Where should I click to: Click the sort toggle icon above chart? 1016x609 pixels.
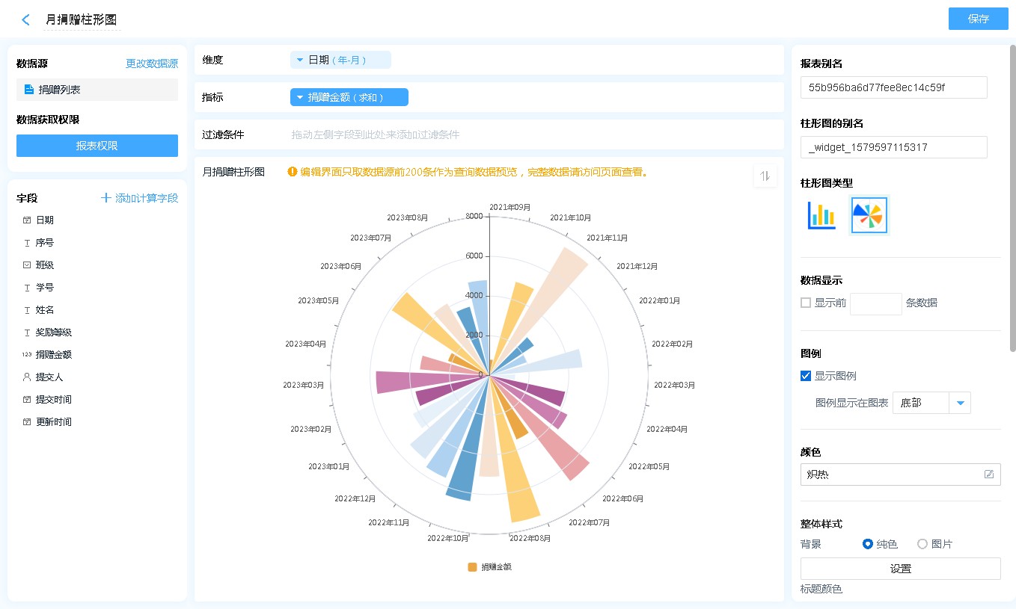765,176
